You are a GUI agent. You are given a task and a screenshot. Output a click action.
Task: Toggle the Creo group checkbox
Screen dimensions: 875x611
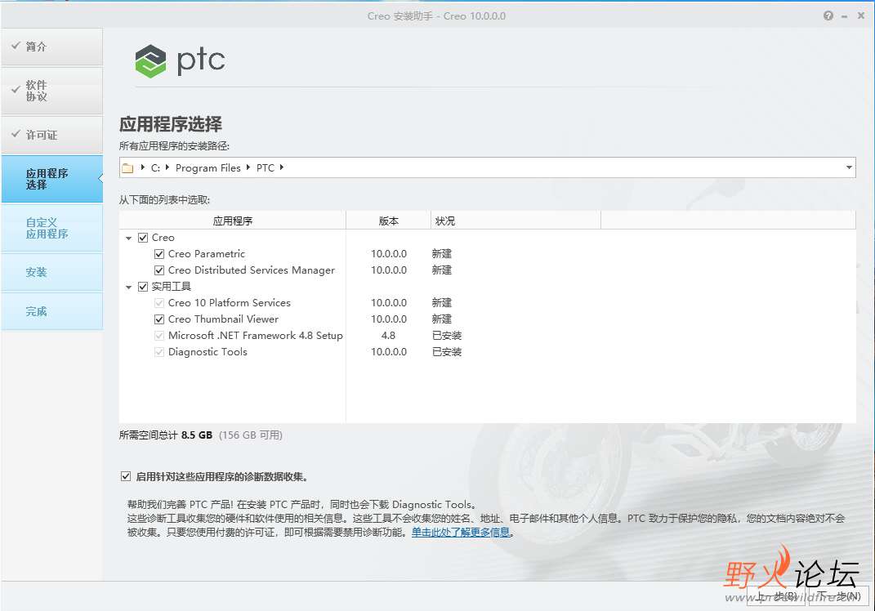coord(143,238)
